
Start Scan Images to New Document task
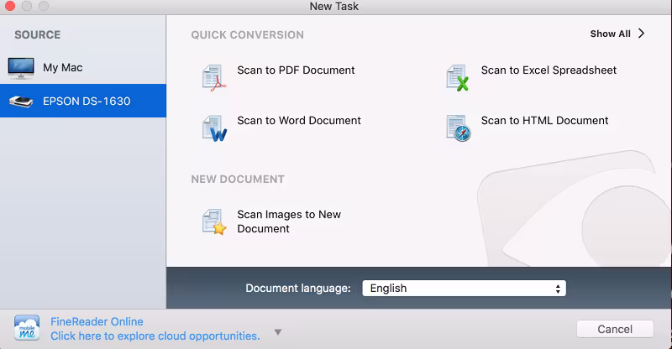tap(289, 221)
